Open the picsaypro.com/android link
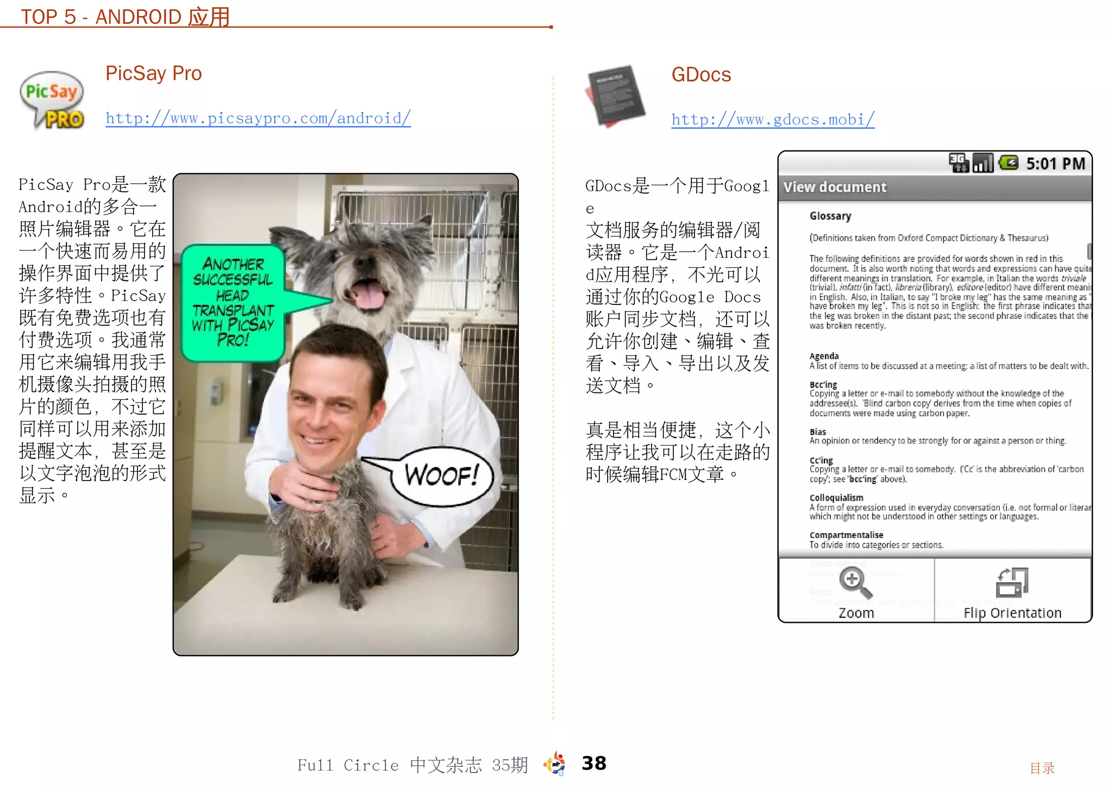The height and width of the screenshot is (787, 1113). tap(258, 118)
